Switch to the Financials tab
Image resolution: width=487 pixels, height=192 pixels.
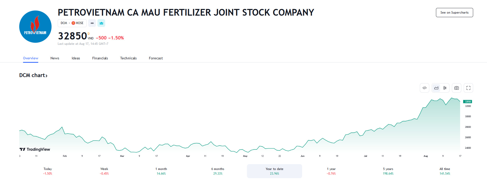point(100,58)
